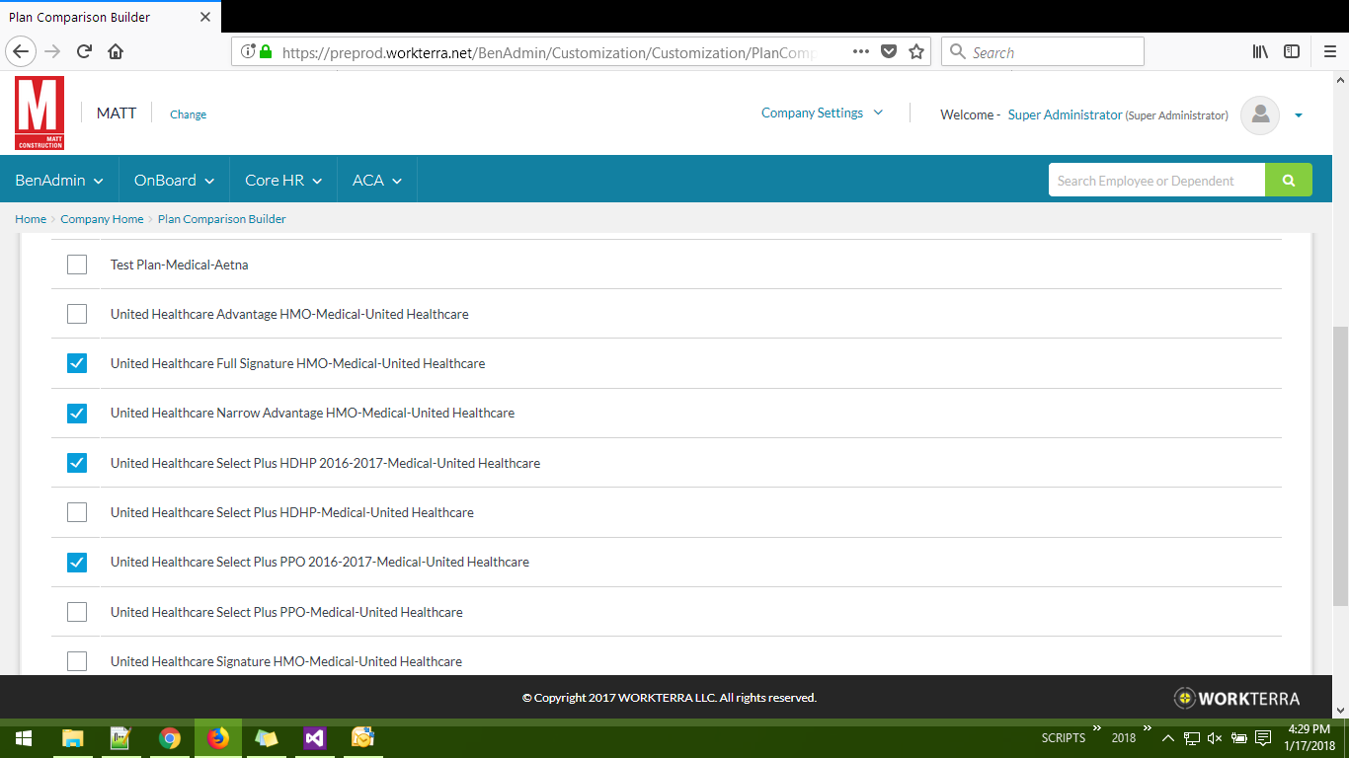
Task: Open the page actions three-dot menu
Action: [860, 51]
